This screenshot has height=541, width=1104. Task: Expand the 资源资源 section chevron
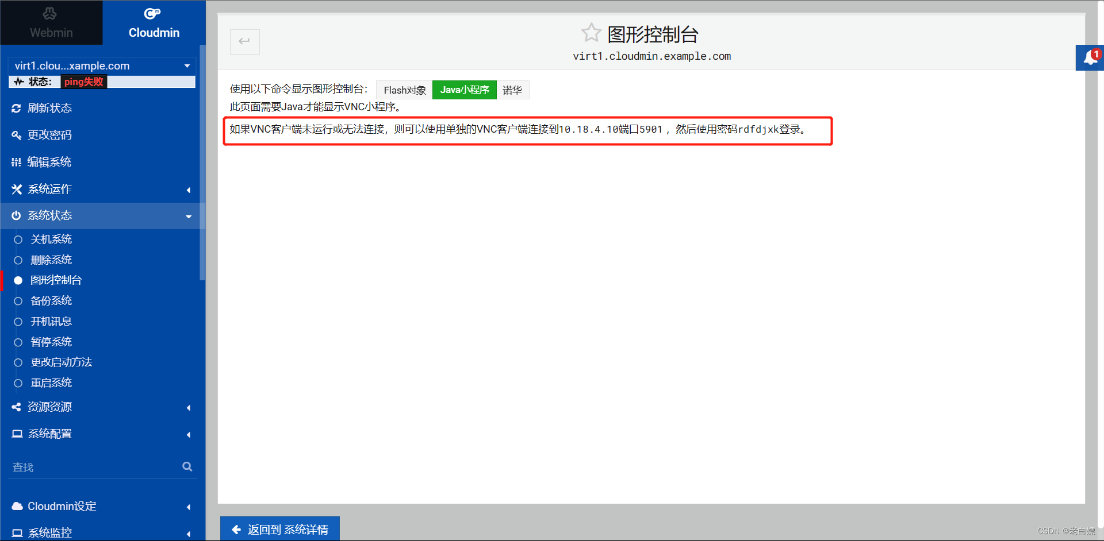[x=188, y=407]
